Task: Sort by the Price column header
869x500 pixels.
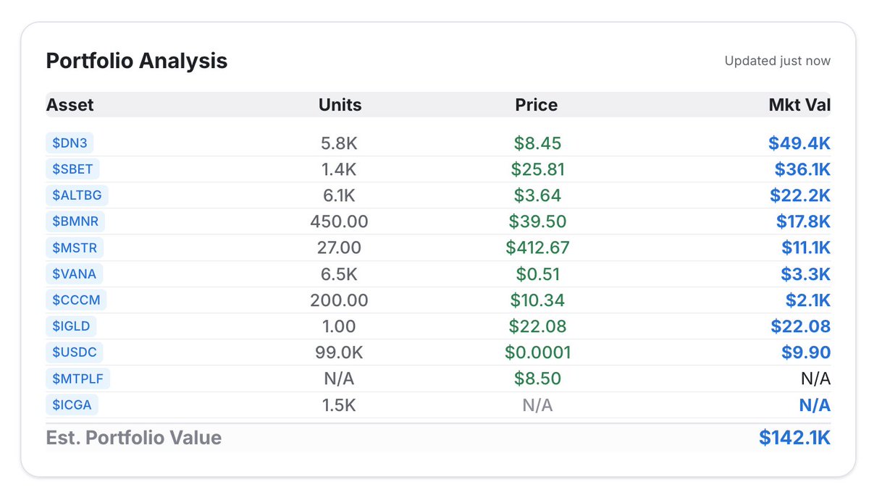Action: click(x=537, y=105)
